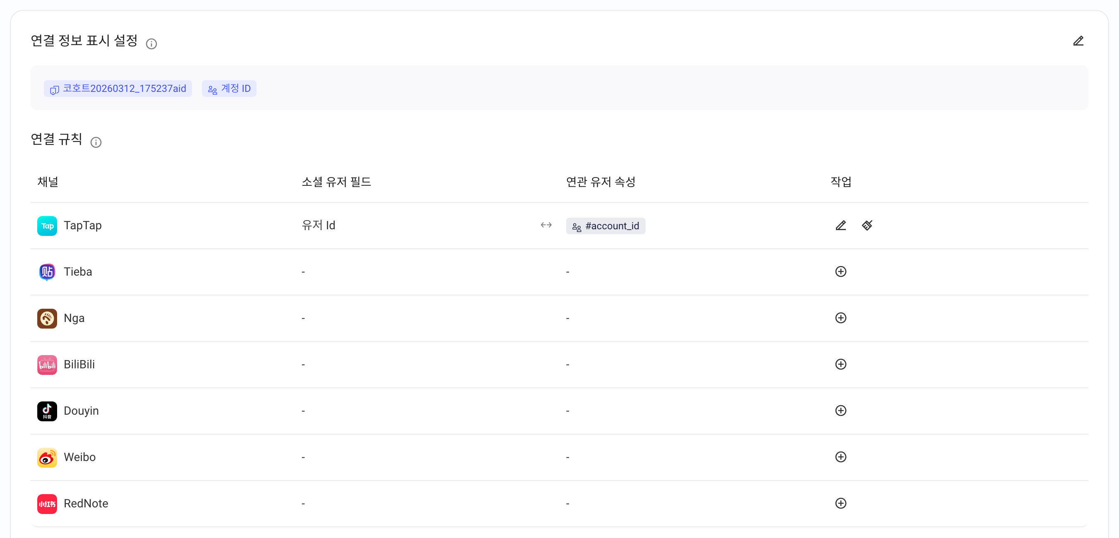The image size is (1119, 538).
Task: Add a connection rule for Tieba
Action: 840,271
